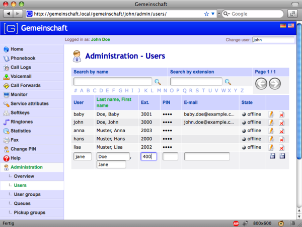Click the page's vertical scrollbar
The image size is (302, 227).
click(x=299, y=126)
